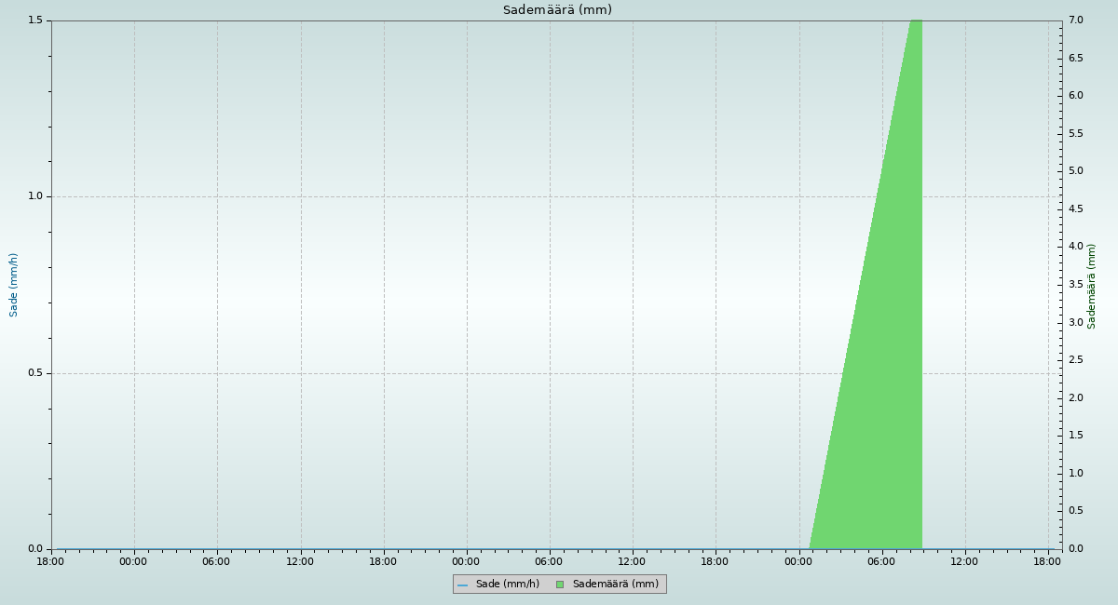Viewport: 1118px width, 605px height.
Task: Click the 4.5 tick label on right axis
Action: 1075,209
